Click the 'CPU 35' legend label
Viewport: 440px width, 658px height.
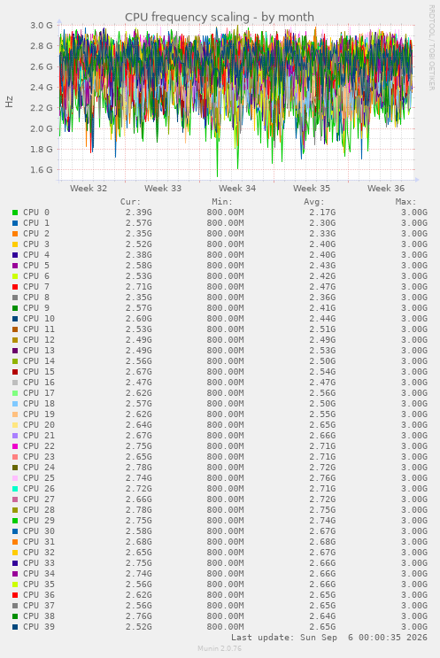coord(39,584)
